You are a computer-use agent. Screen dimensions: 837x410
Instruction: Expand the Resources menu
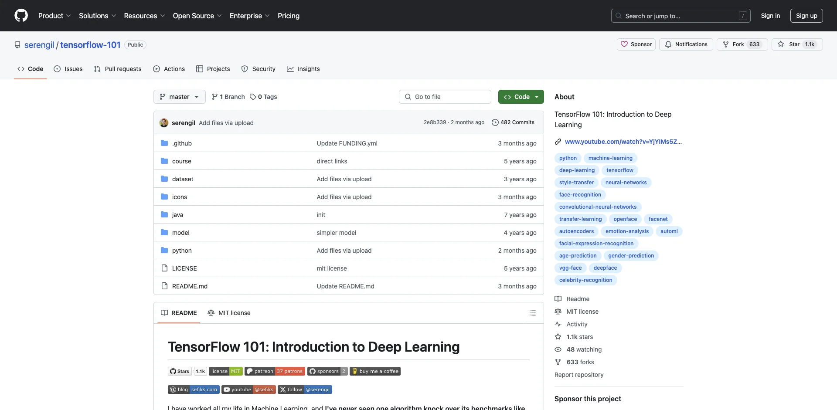point(145,16)
